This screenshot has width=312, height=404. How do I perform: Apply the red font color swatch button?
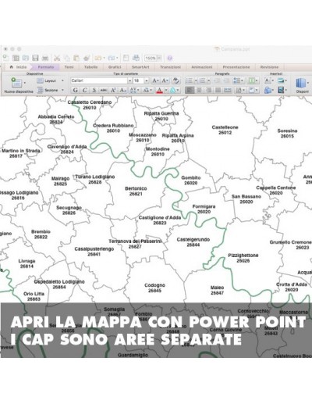160,90
